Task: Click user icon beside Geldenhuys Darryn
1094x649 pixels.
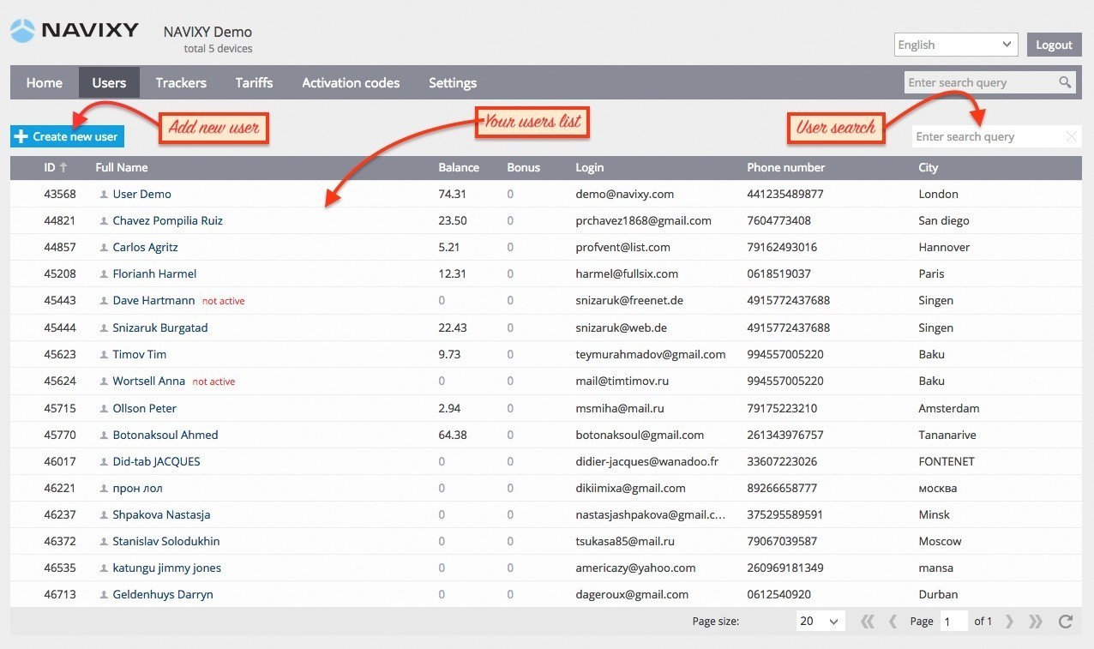Action: pyautogui.click(x=104, y=595)
